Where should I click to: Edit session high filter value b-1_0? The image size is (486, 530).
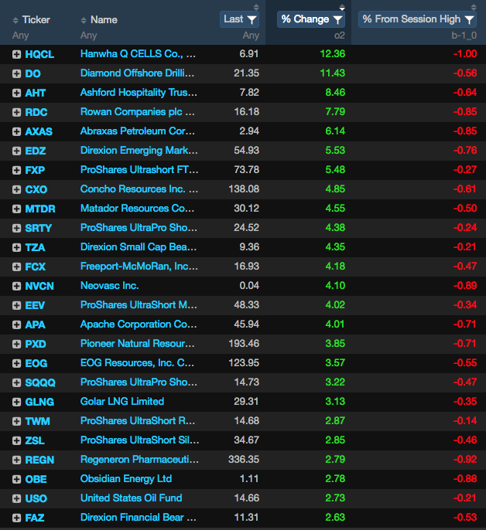click(x=464, y=36)
